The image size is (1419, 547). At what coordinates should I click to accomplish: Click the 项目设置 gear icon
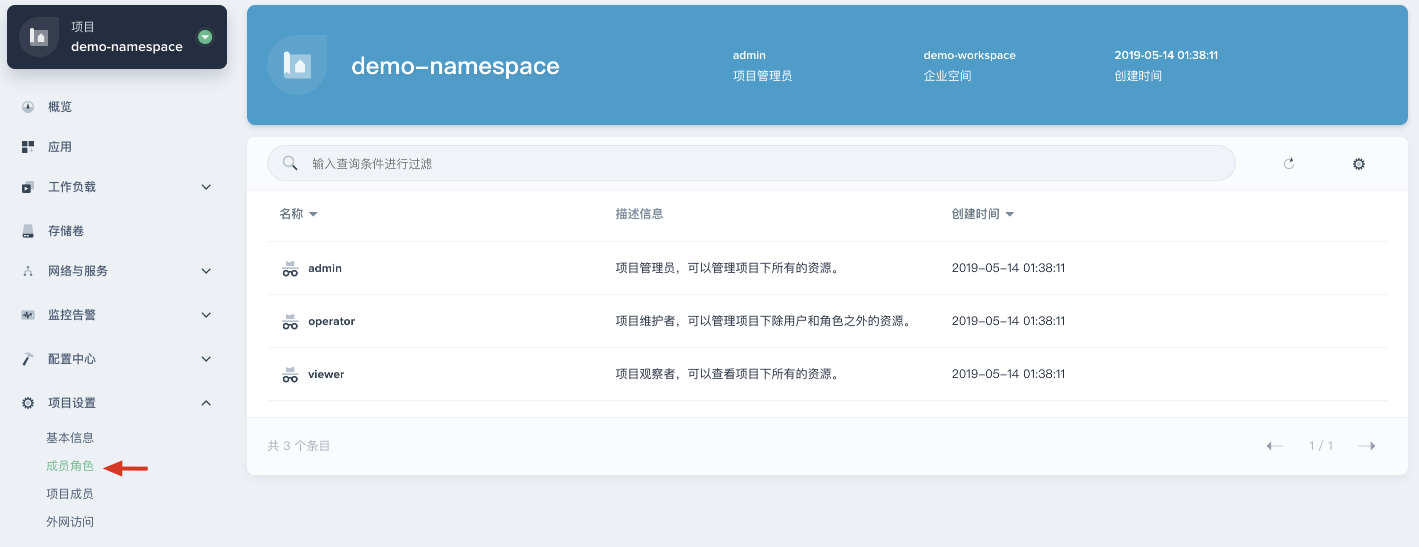coord(28,403)
